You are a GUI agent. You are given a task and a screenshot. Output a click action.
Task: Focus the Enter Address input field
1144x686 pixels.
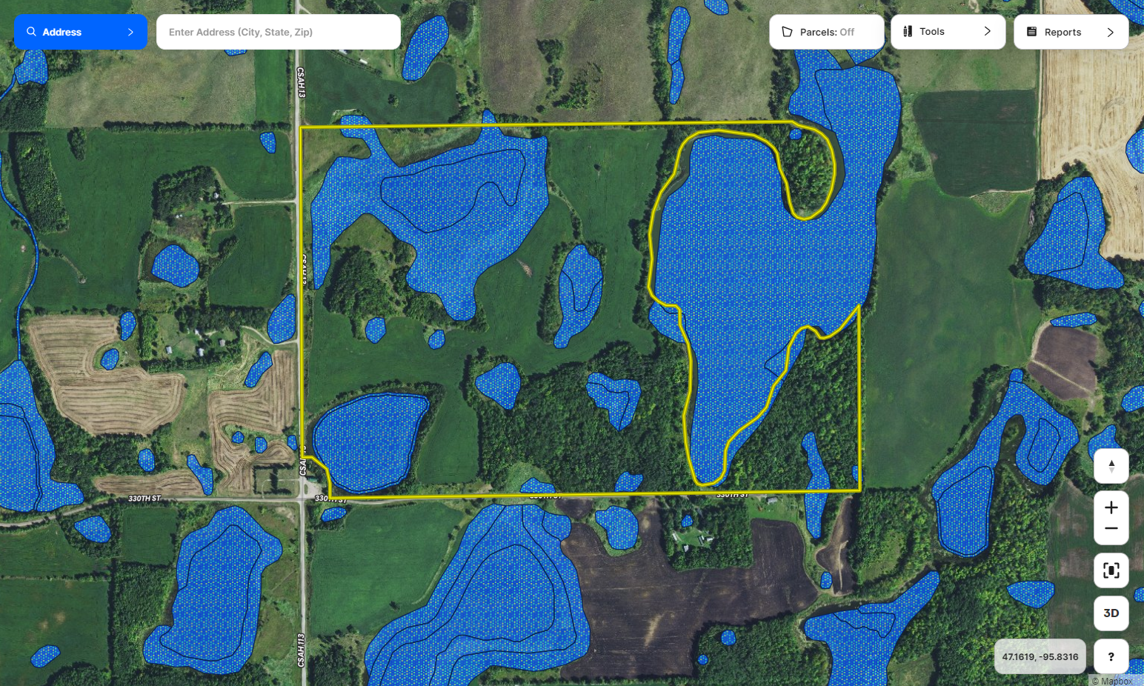[278, 32]
